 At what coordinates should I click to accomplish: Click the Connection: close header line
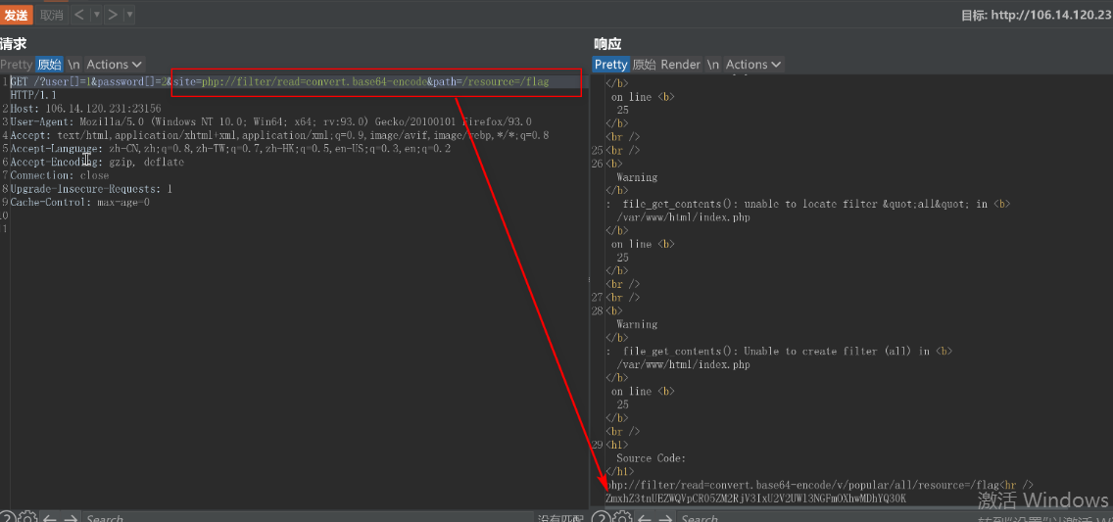tap(60, 176)
